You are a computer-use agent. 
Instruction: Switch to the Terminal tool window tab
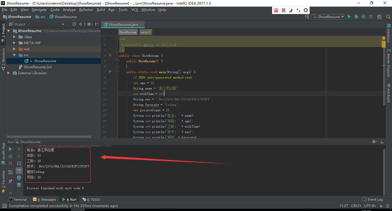18,200
